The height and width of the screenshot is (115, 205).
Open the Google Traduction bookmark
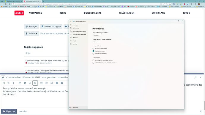coord(78,7)
